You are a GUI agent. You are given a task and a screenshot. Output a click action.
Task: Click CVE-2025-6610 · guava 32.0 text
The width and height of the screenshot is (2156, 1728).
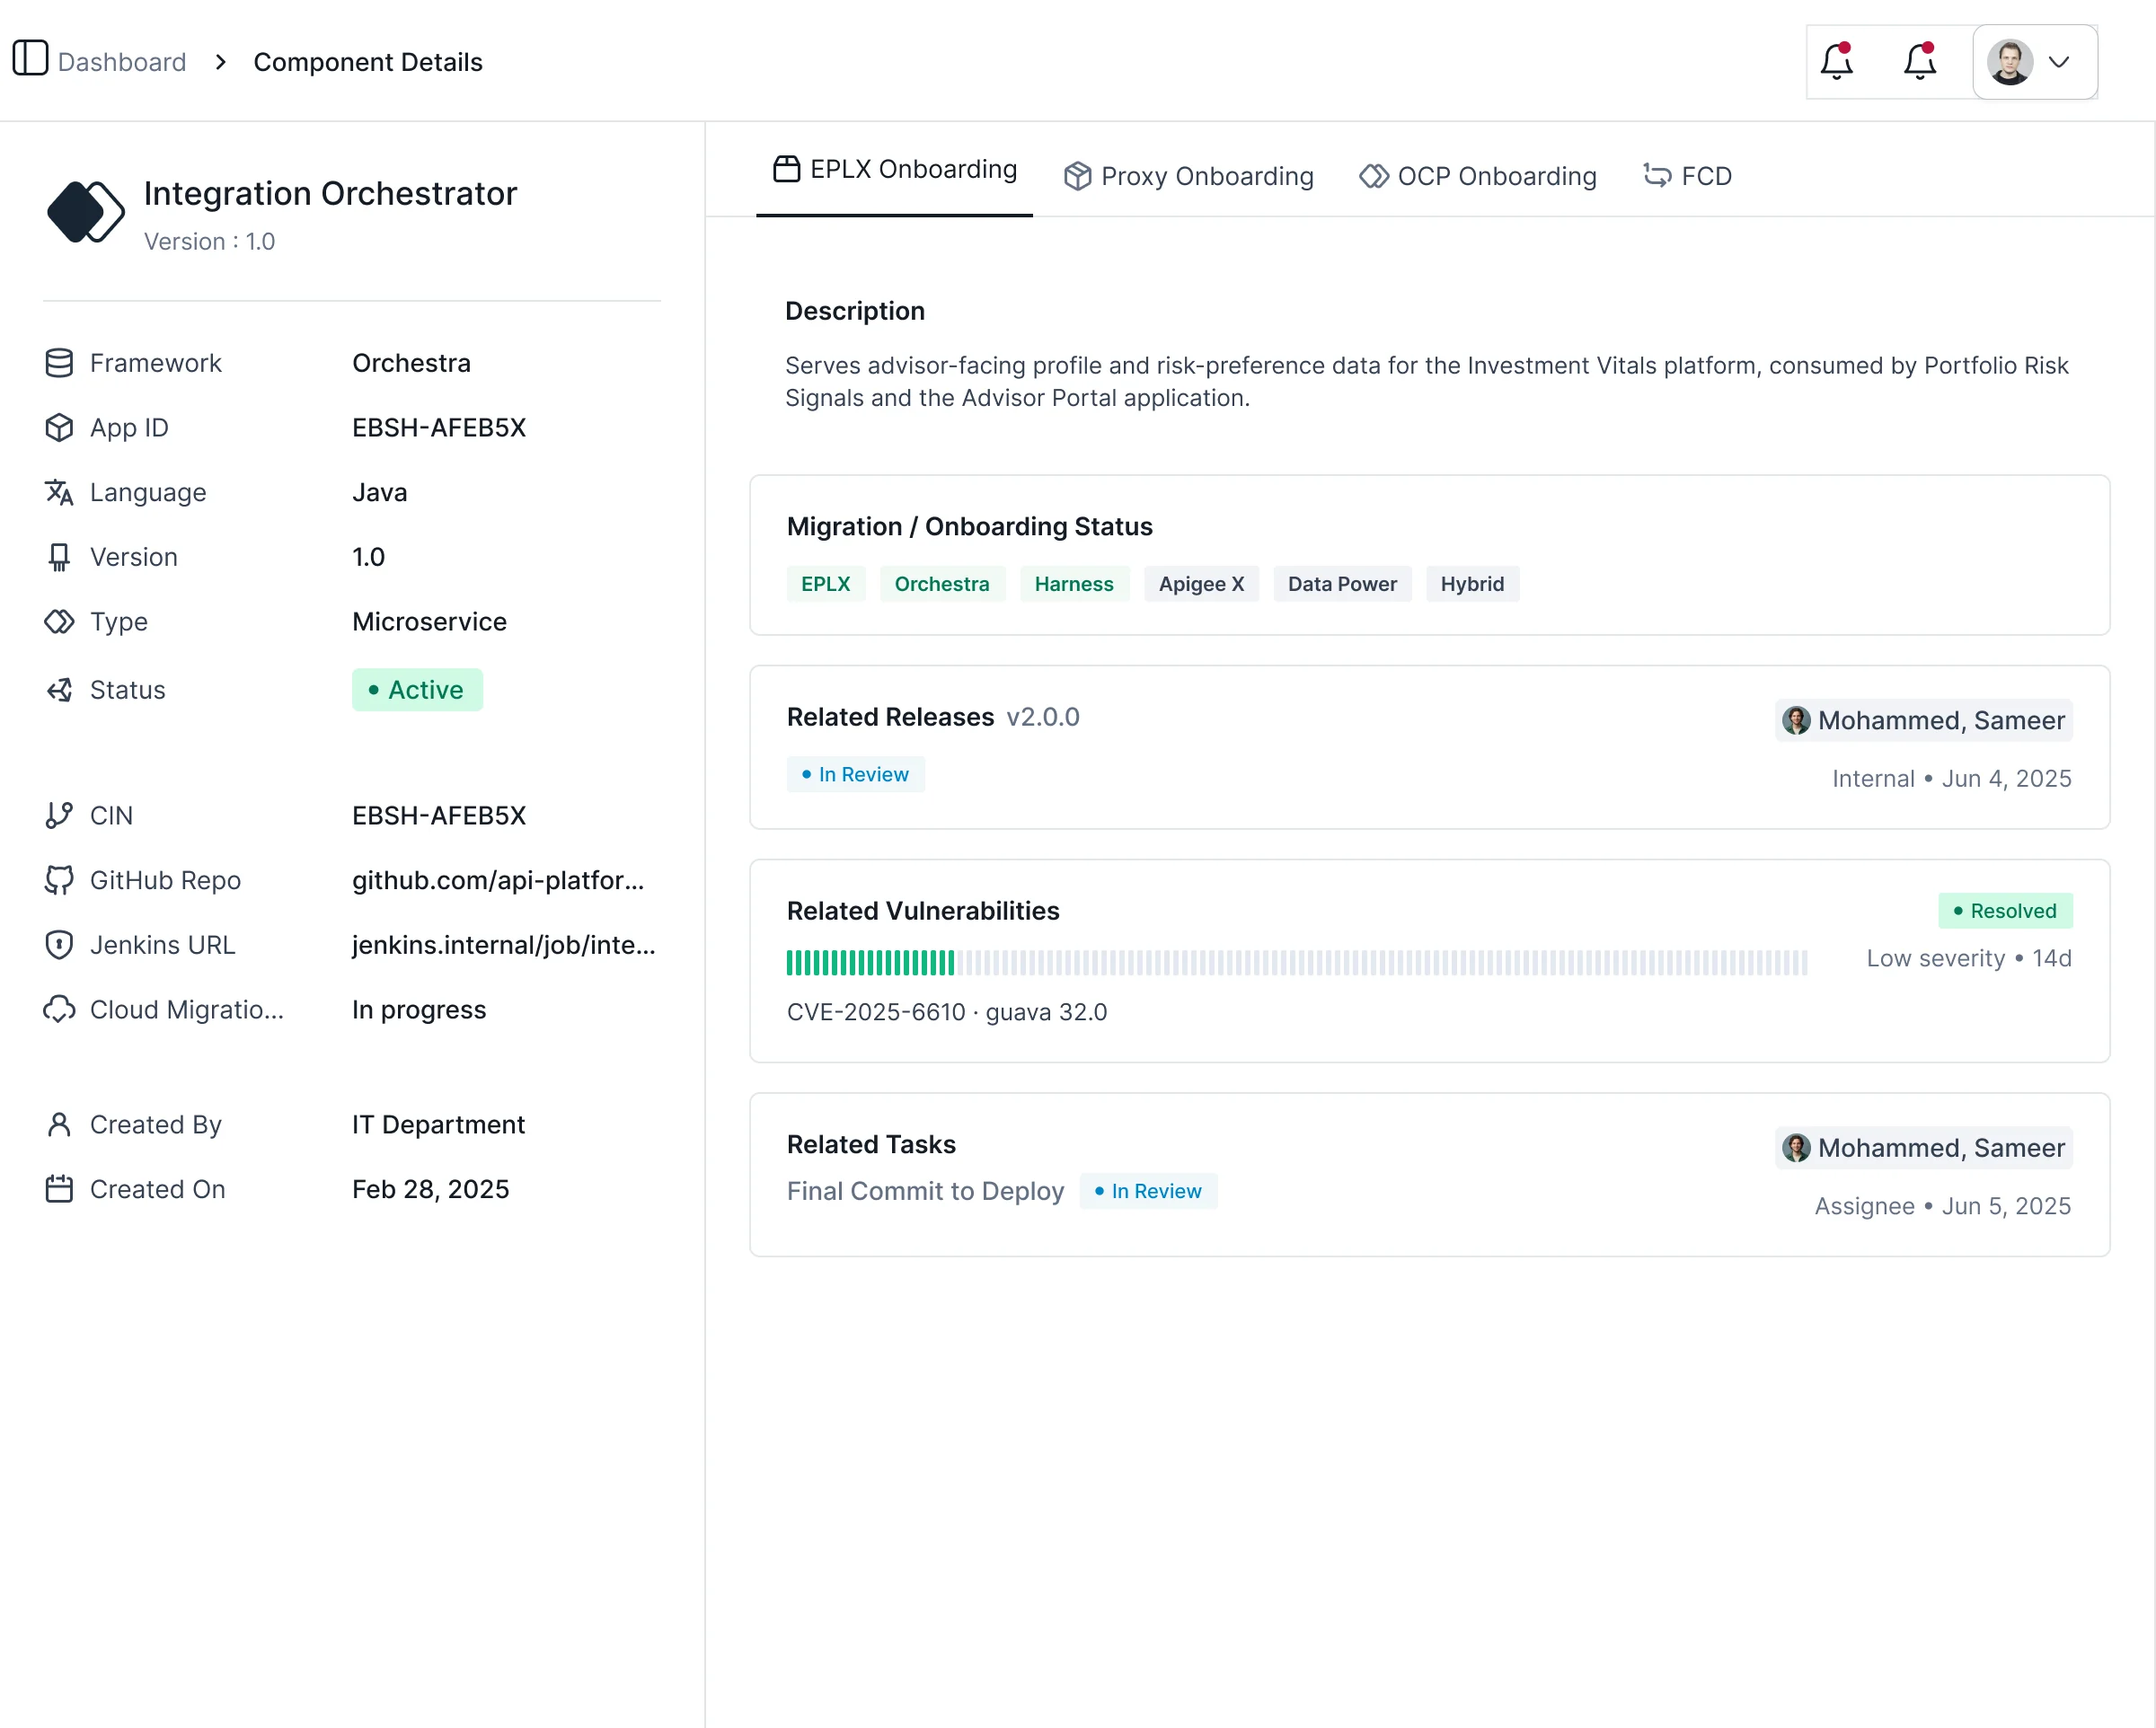click(947, 1012)
